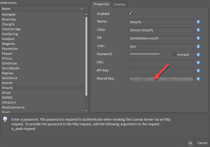Select the highlighted Shopify extension row
The height and width of the screenshot is (147, 210).
point(42,88)
